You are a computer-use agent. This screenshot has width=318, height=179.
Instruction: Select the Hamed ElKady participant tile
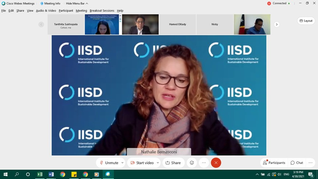178,24
